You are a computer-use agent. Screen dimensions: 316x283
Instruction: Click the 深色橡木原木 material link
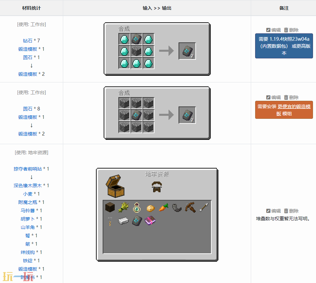coord(28,186)
